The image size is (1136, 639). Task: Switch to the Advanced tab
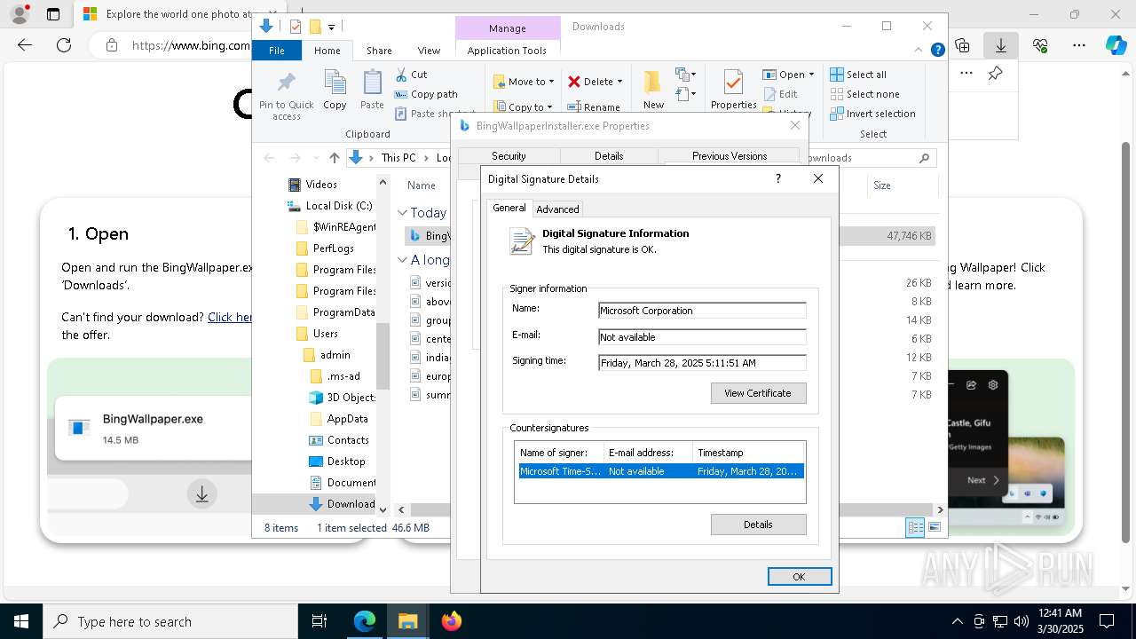(x=557, y=209)
